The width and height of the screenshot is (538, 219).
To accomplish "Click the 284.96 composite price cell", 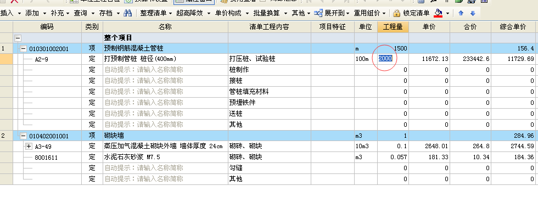I will click(513, 136).
